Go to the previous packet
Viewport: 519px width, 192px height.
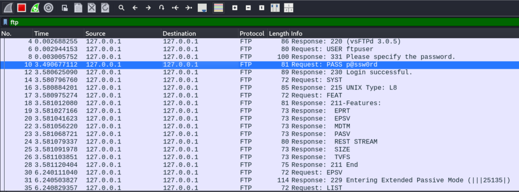[x=135, y=8]
